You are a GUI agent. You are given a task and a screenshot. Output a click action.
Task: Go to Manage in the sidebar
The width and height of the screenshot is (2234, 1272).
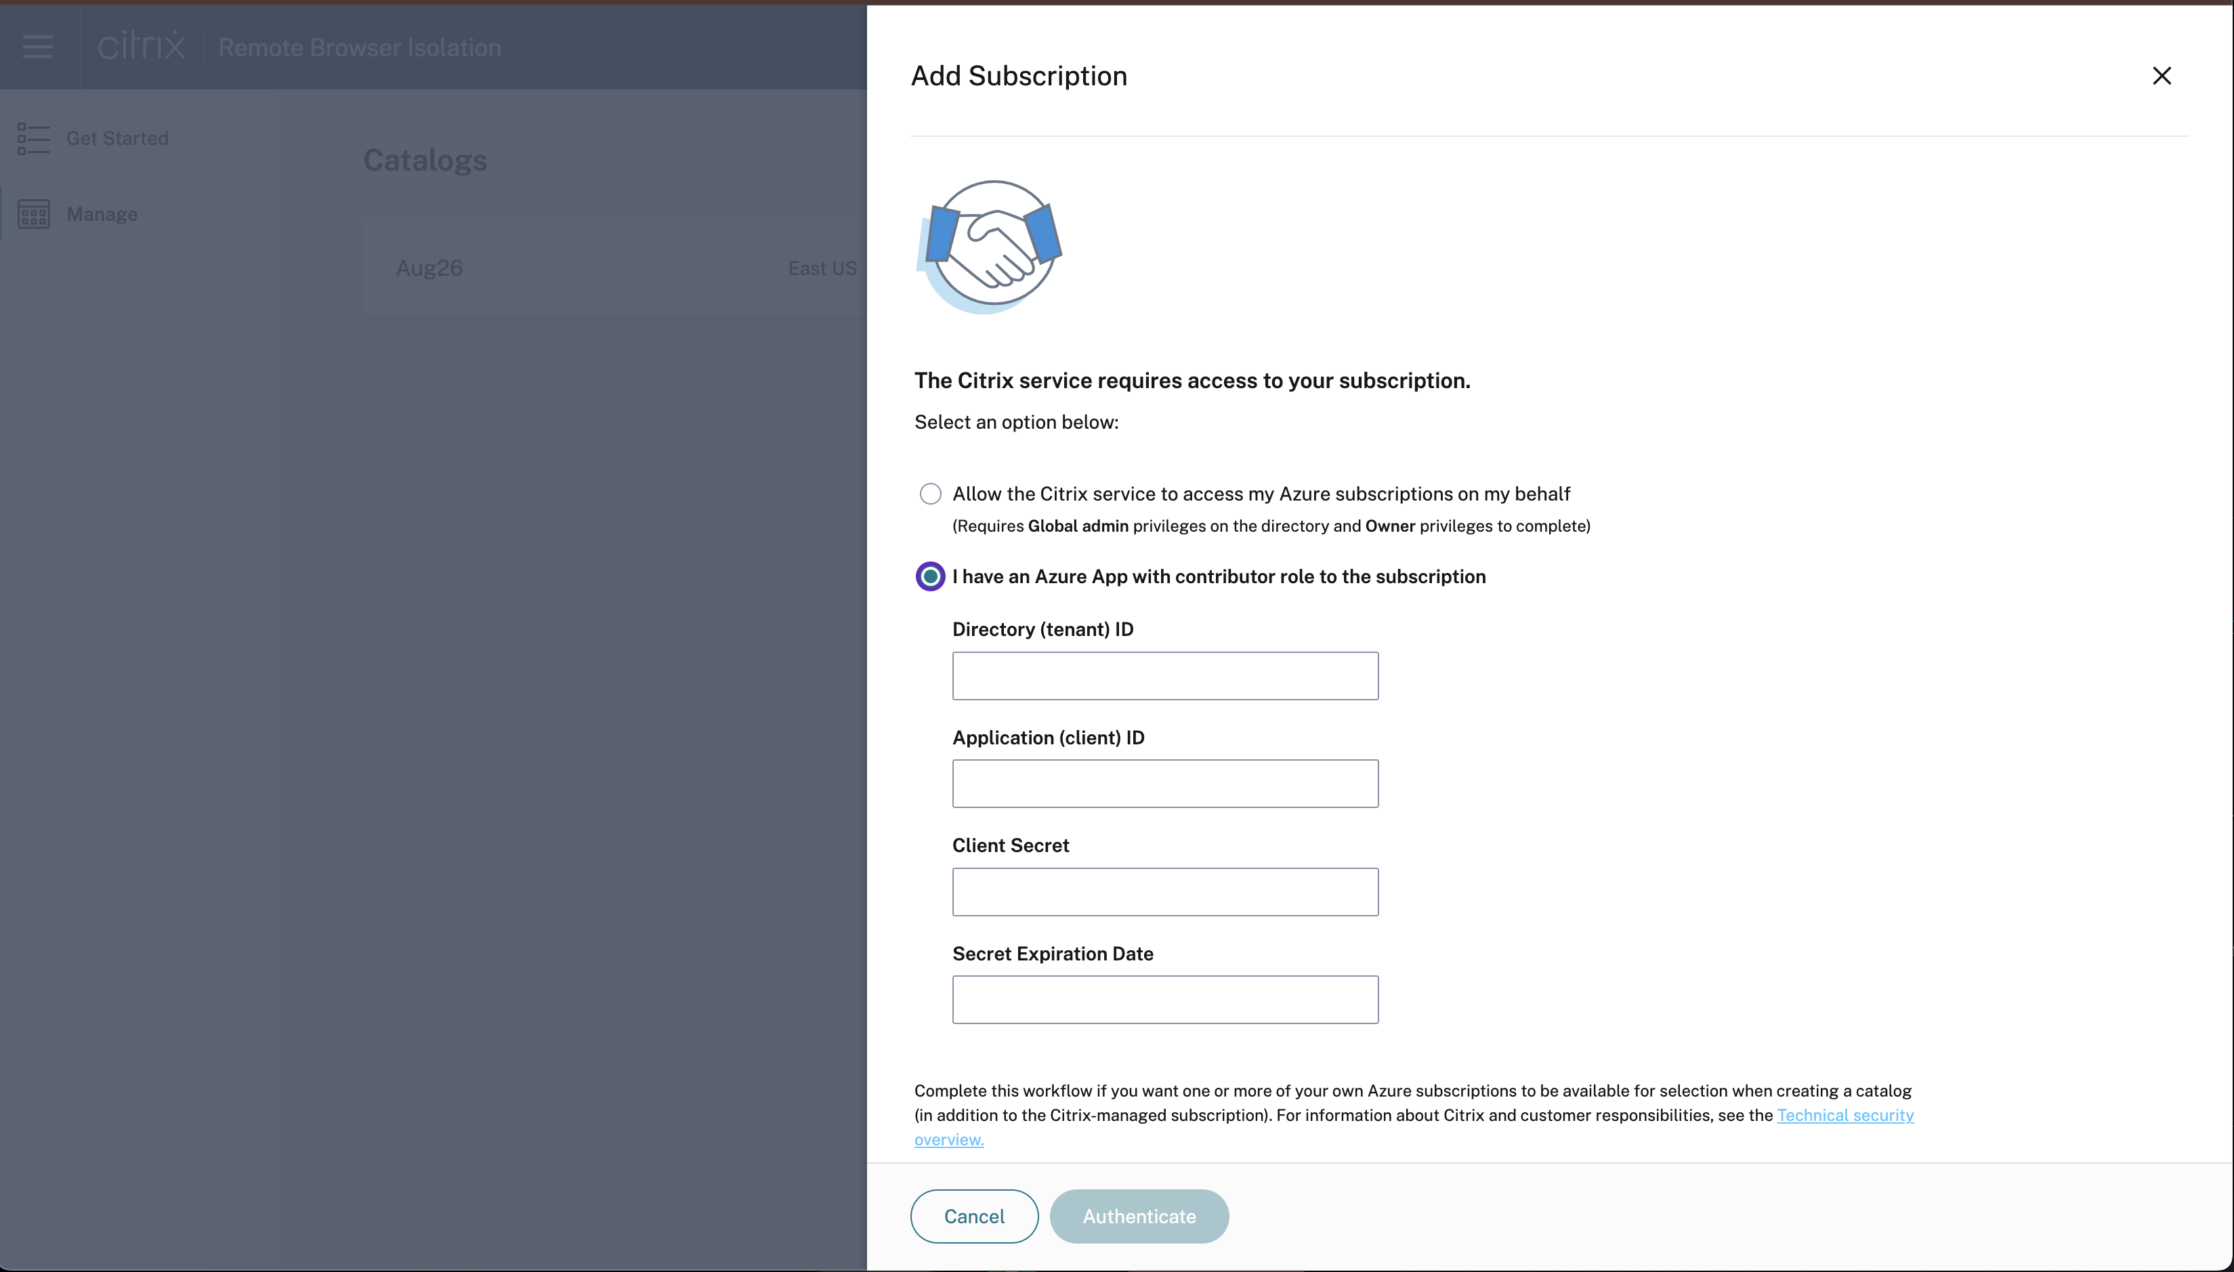click(102, 214)
